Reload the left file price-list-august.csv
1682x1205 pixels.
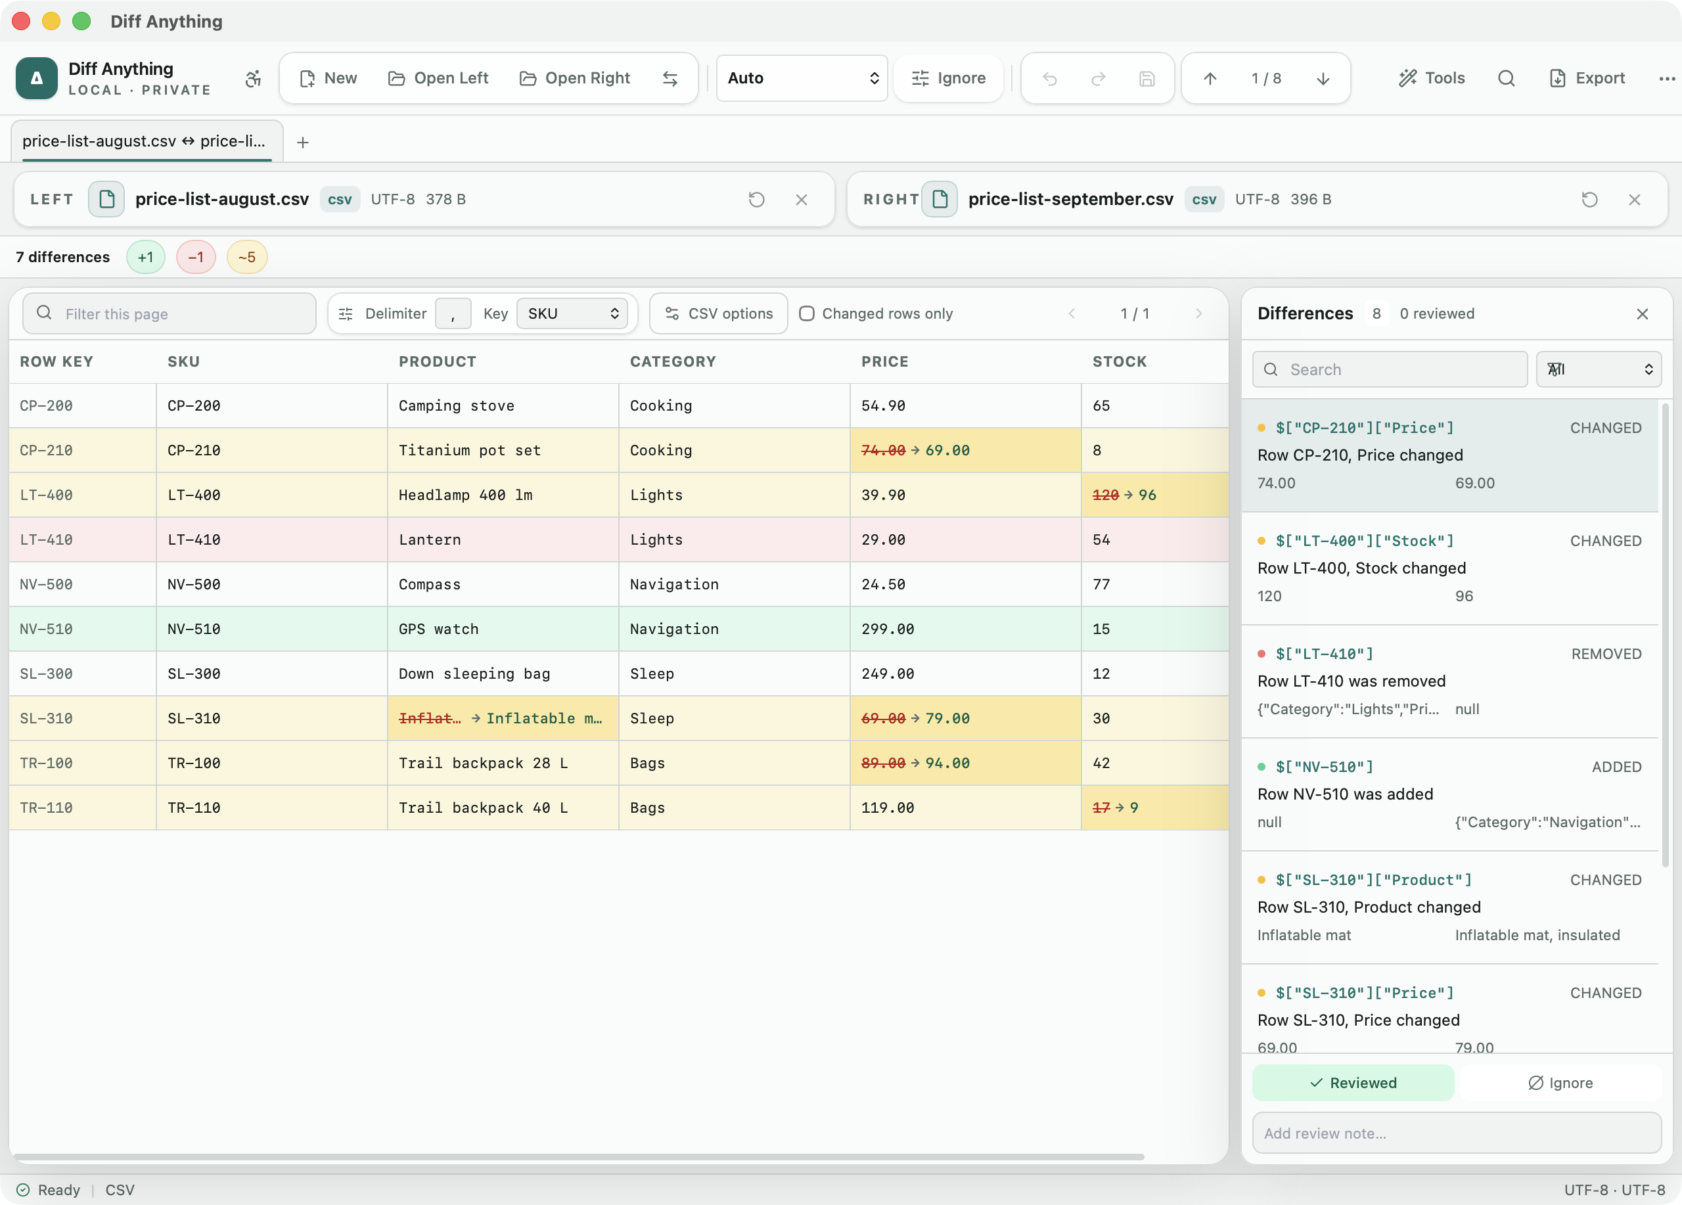[756, 200]
